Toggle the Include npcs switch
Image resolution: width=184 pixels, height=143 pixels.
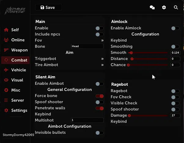[x=99, y=34]
